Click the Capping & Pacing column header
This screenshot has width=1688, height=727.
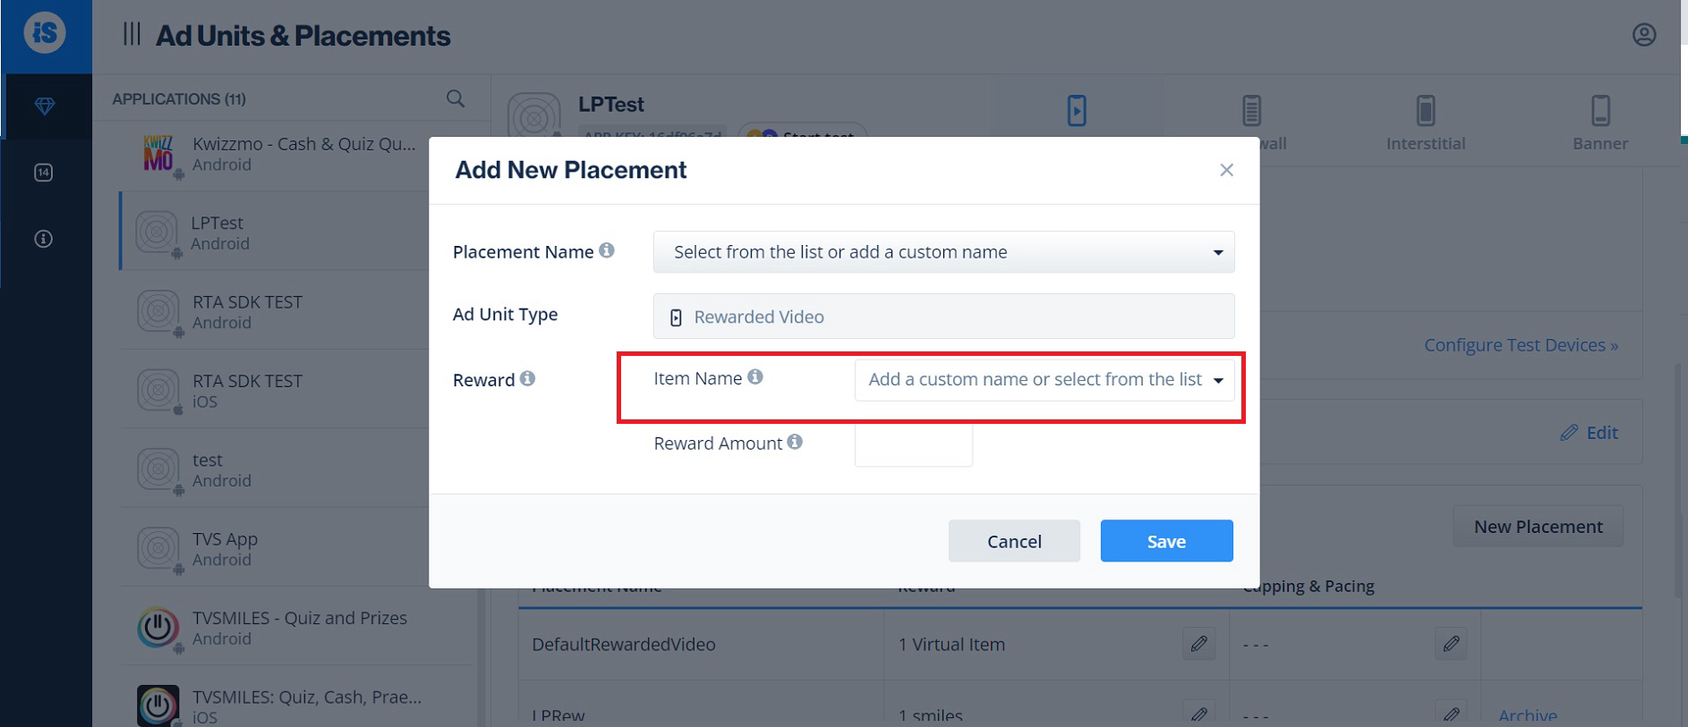click(x=1308, y=586)
